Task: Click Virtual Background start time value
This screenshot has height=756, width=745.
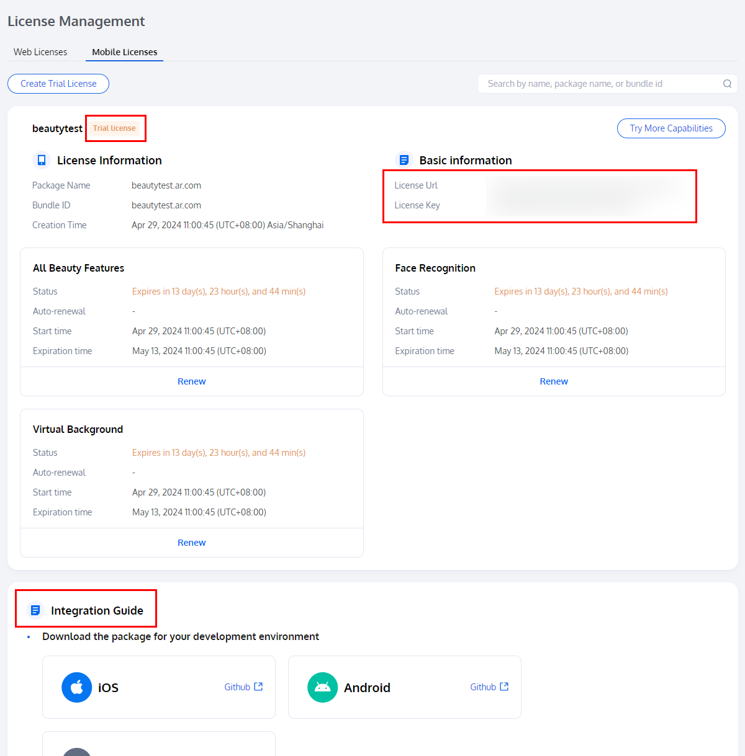Action: [x=199, y=492]
